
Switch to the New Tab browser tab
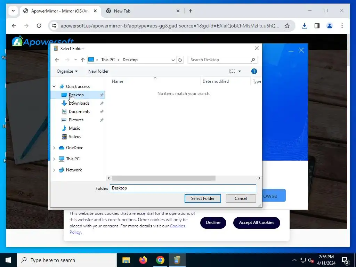pyautogui.click(x=142, y=11)
